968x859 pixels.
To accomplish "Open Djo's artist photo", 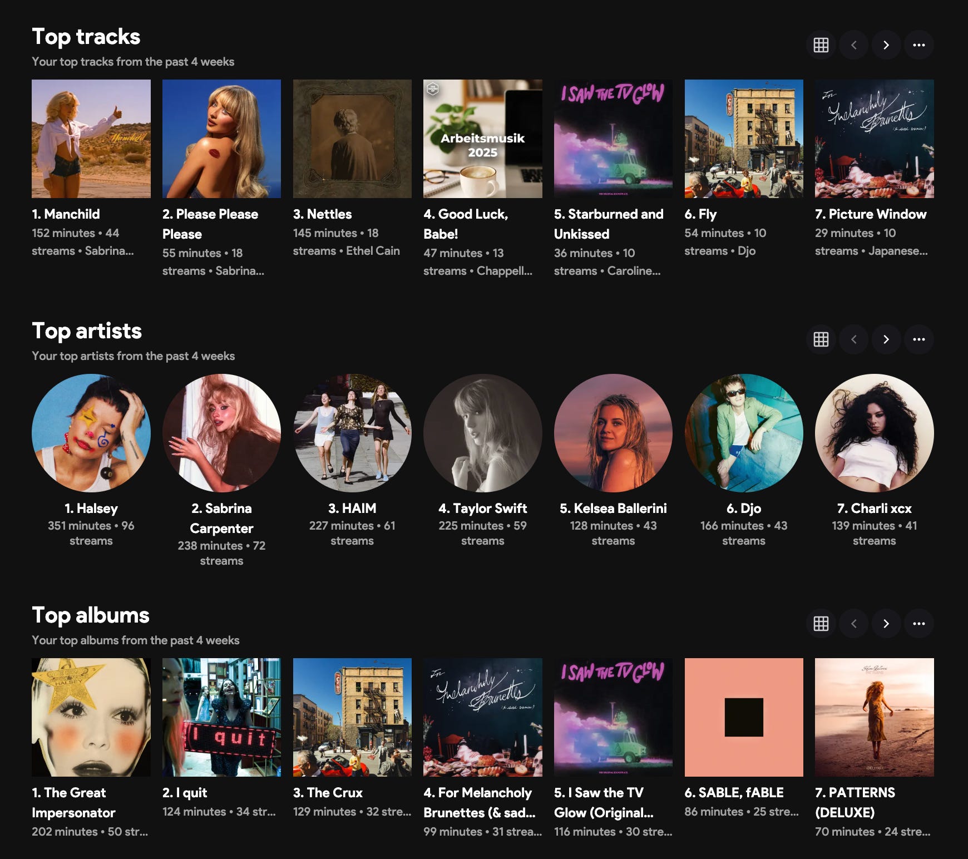I will [744, 433].
